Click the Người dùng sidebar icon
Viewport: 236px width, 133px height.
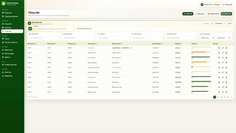point(3,76)
